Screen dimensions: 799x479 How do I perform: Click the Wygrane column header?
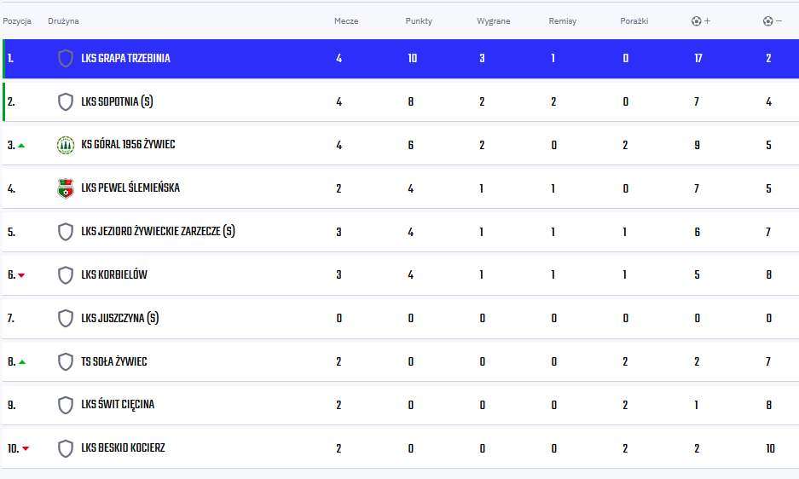pyautogui.click(x=493, y=21)
